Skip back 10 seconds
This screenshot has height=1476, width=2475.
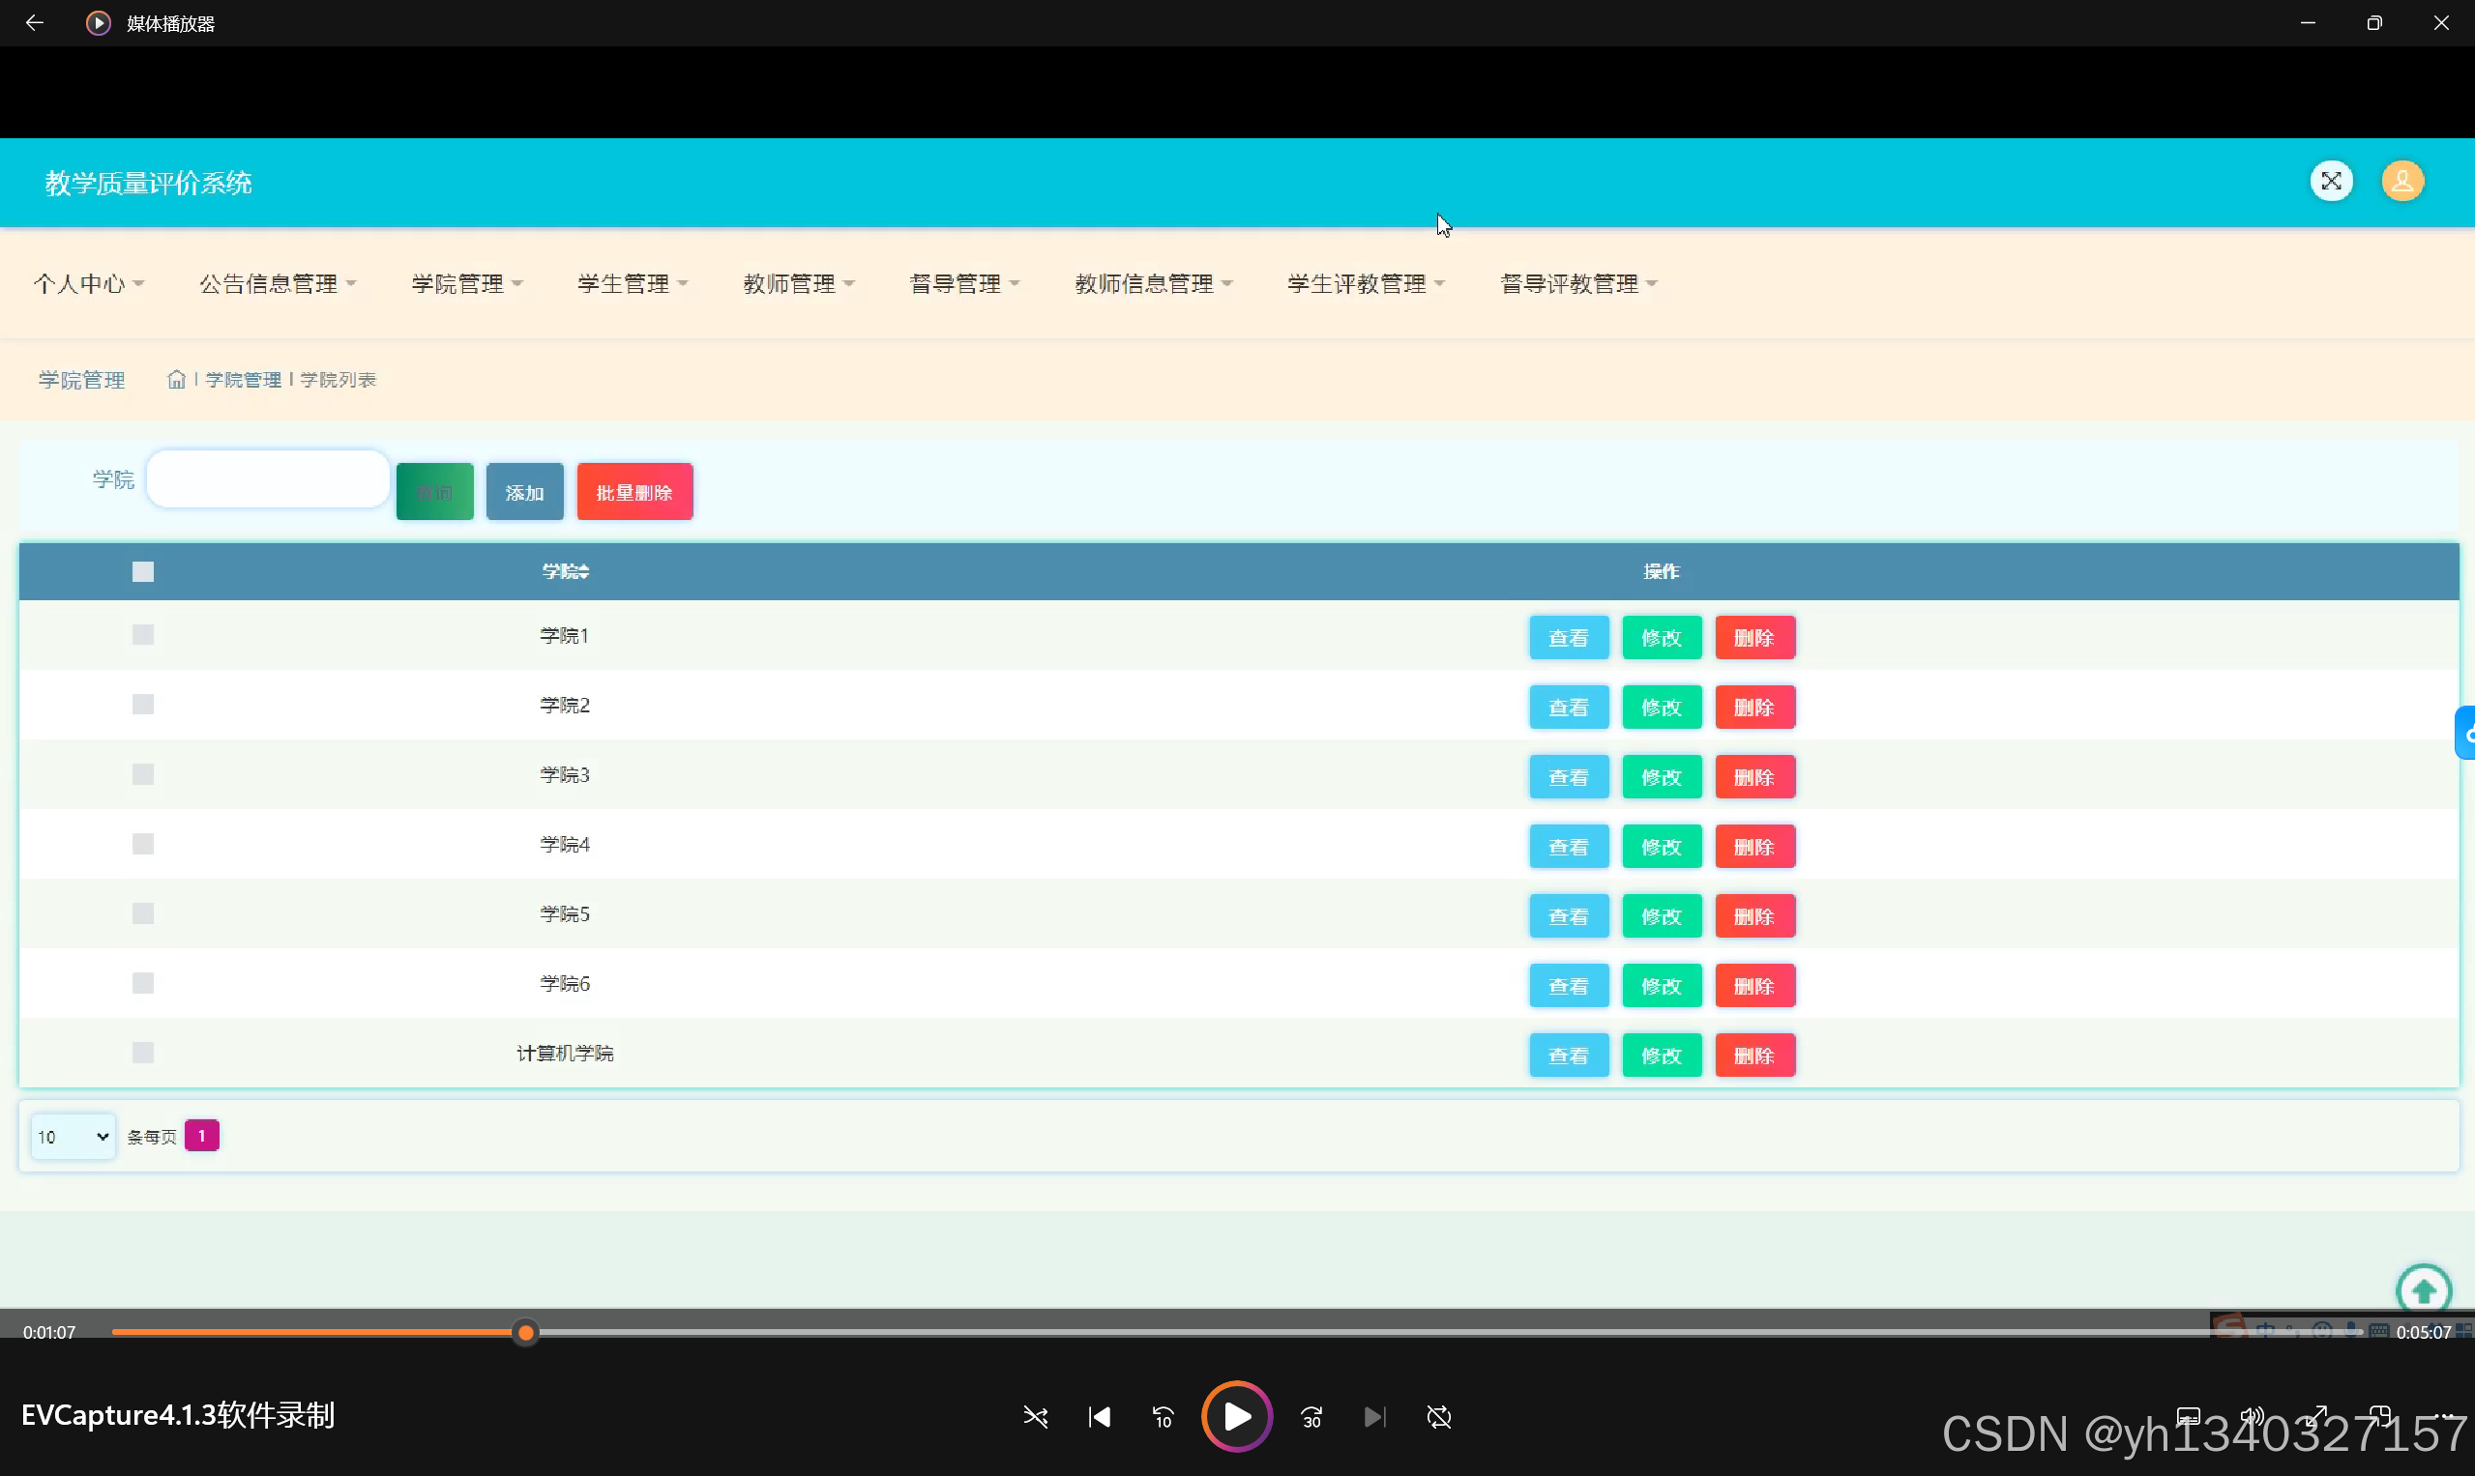pos(1163,1416)
